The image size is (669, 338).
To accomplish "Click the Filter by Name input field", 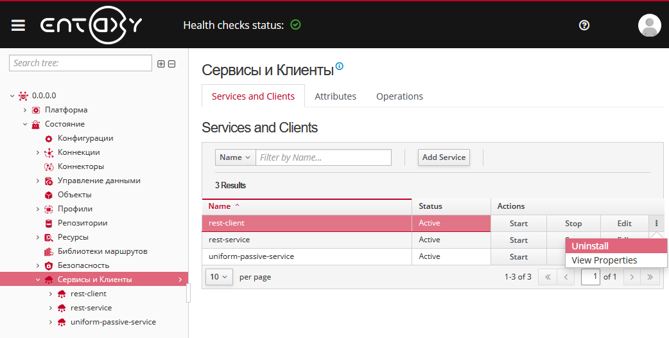I will [324, 157].
